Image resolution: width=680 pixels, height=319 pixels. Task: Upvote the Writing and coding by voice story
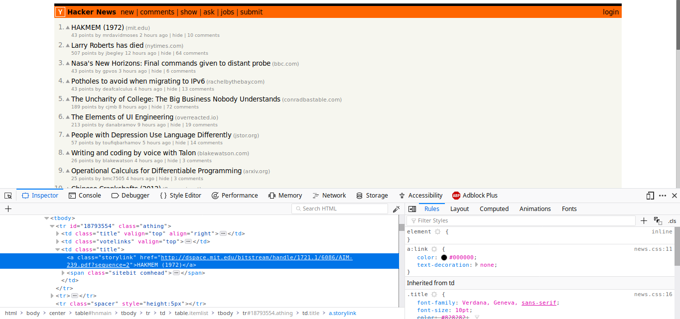pos(68,153)
